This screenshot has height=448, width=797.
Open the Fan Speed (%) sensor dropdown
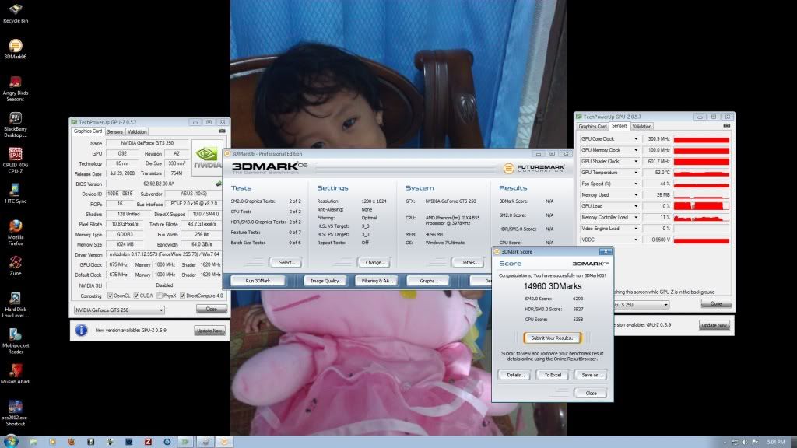(635, 184)
